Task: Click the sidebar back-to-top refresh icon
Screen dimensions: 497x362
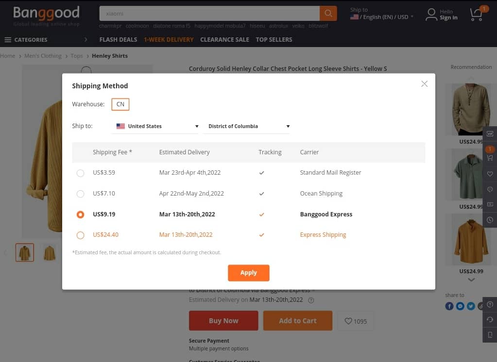Action: [490, 320]
